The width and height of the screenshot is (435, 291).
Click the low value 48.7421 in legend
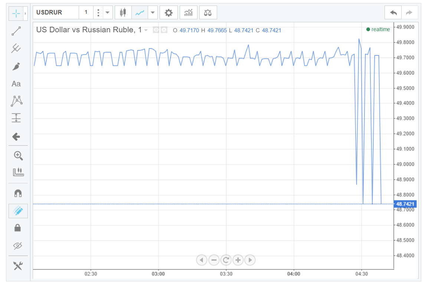tap(243, 30)
